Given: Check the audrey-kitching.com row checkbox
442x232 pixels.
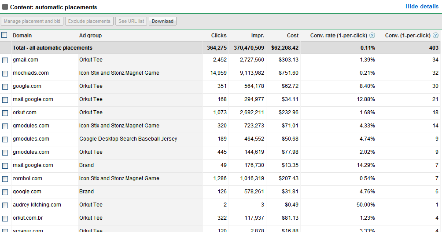Looking at the screenshot, I should 5,205.
